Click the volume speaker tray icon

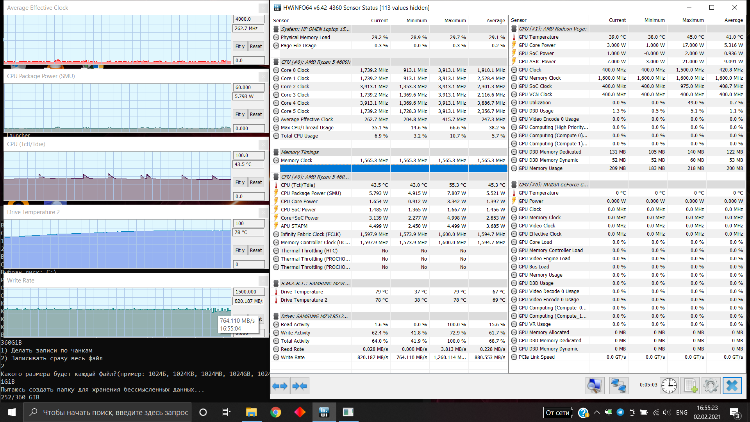[667, 412]
